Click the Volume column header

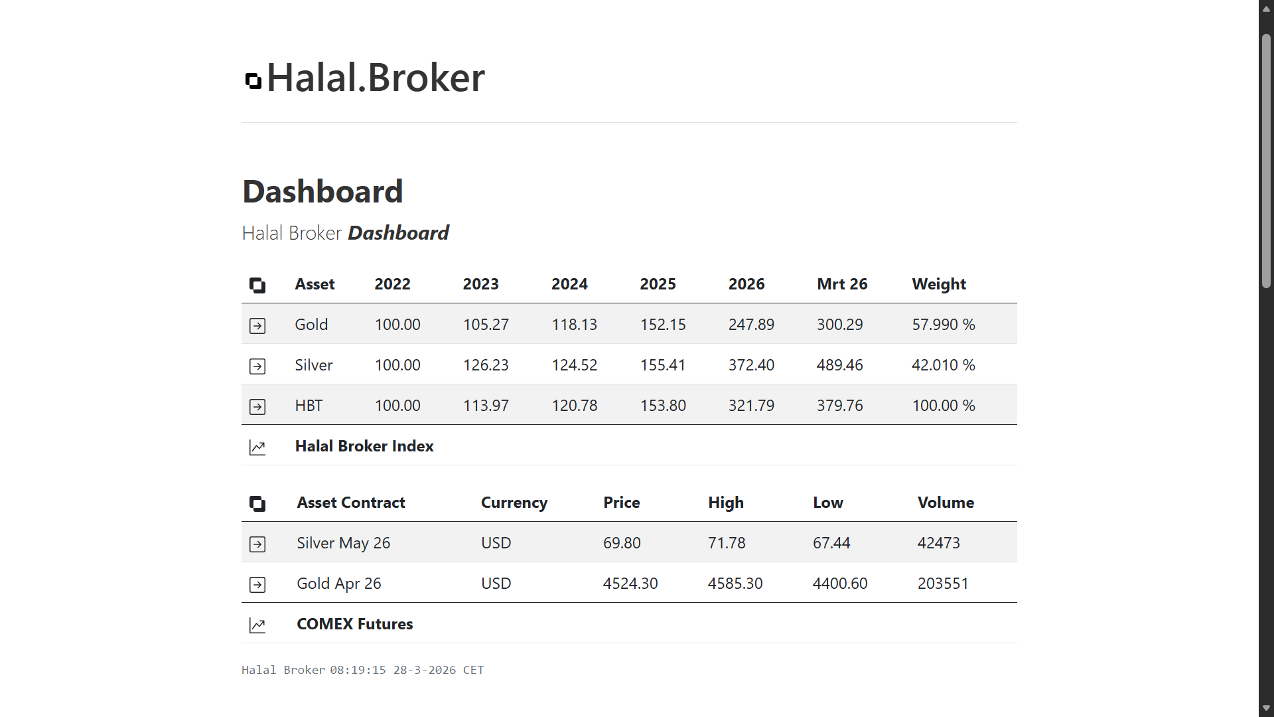(x=946, y=503)
